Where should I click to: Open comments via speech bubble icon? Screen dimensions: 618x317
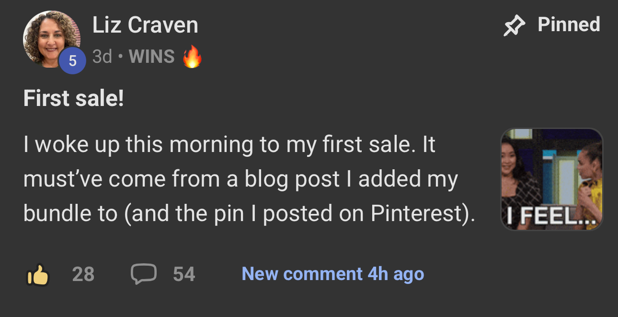pyautogui.click(x=143, y=274)
